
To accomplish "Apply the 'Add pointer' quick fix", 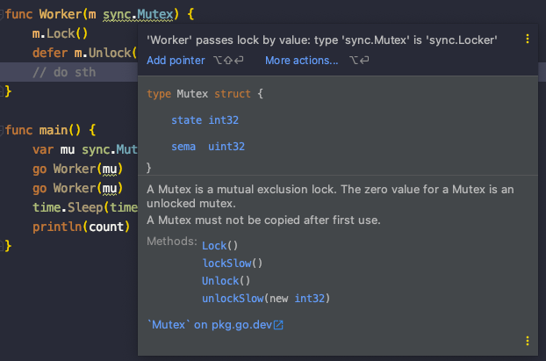I will [176, 61].
